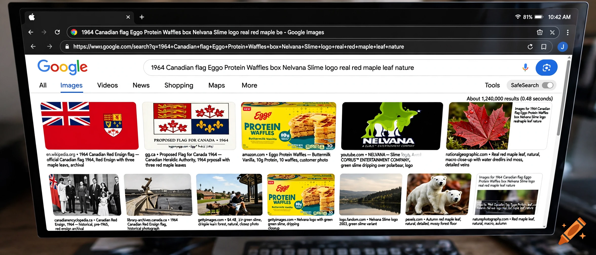Click the Google logo
596x255 pixels.
[63, 67]
